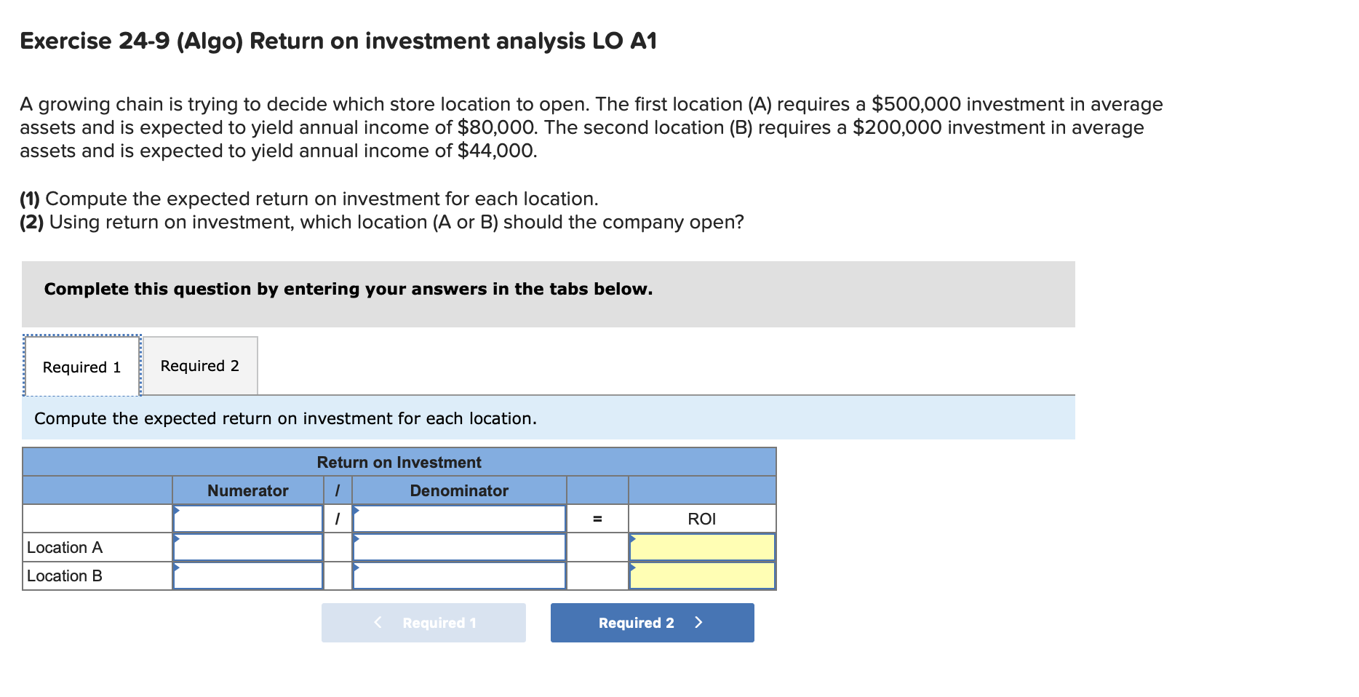Click the Location B row label
The width and height of the screenshot is (1359, 697).
[x=64, y=575]
